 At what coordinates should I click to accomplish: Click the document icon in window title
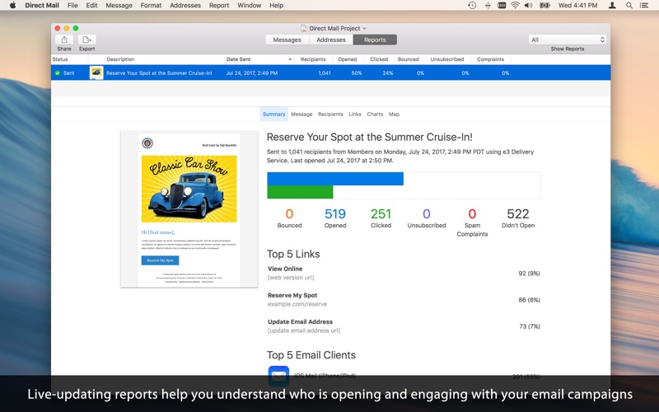tap(303, 28)
